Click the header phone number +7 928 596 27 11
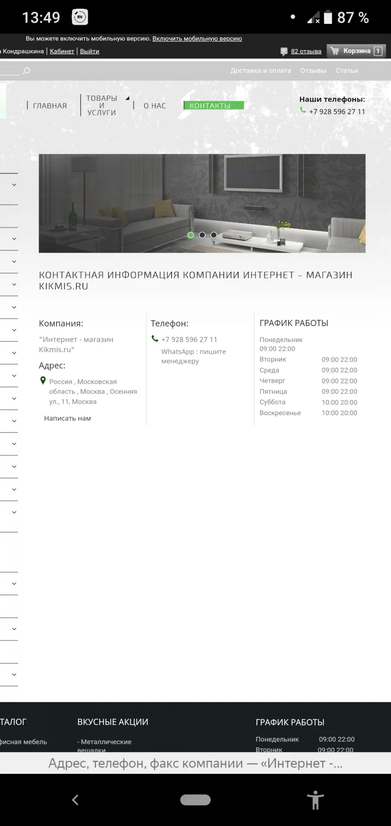 click(x=337, y=112)
